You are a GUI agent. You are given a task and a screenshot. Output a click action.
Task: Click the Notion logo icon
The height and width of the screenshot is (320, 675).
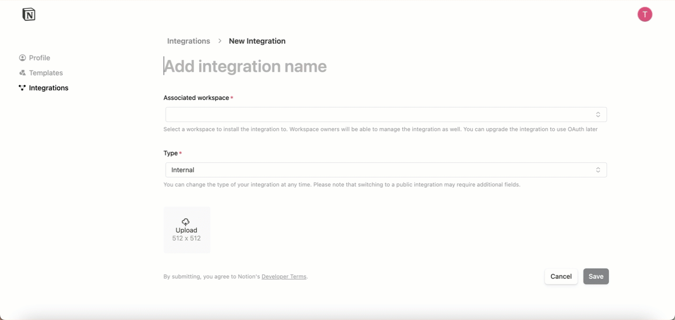click(x=29, y=15)
